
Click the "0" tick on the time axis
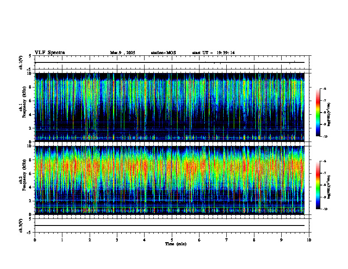35,240
